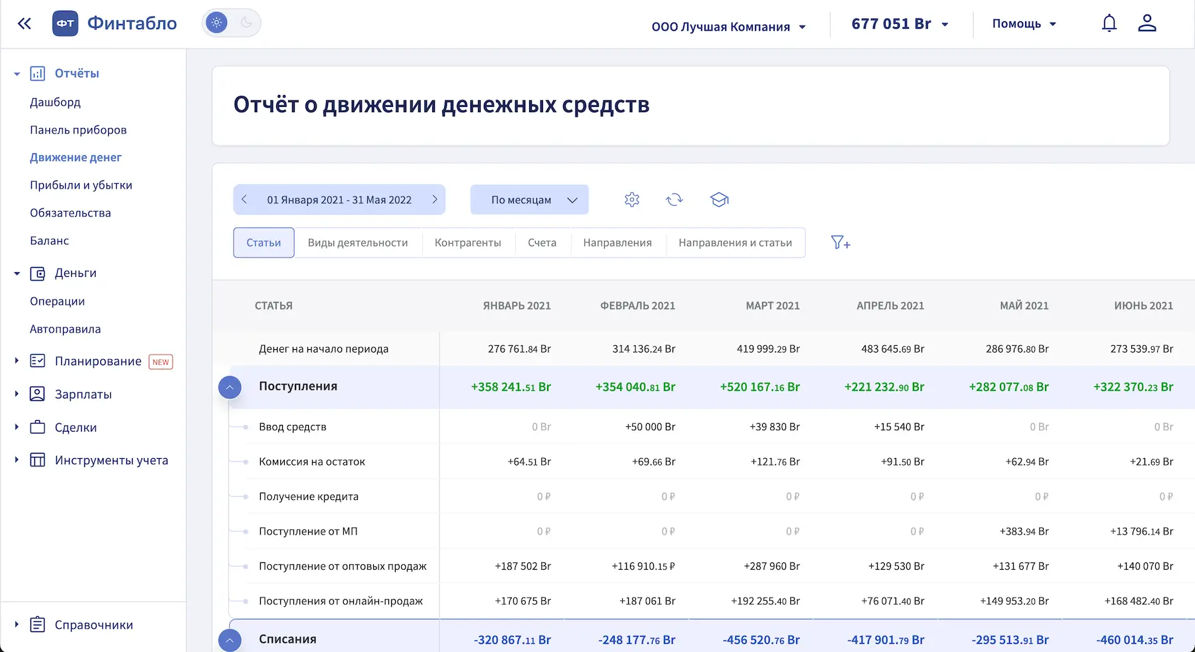Open the Помощь help dropdown
The width and height of the screenshot is (1195, 652).
coord(1024,24)
